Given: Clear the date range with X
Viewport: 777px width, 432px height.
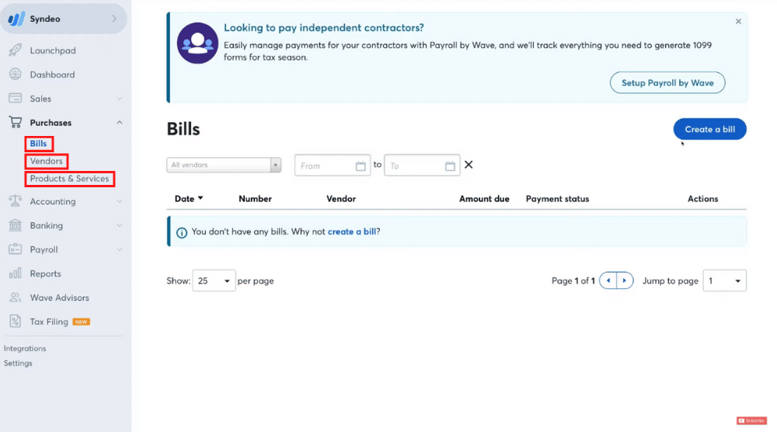Looking at the screenshot, I should pos(469,165).
